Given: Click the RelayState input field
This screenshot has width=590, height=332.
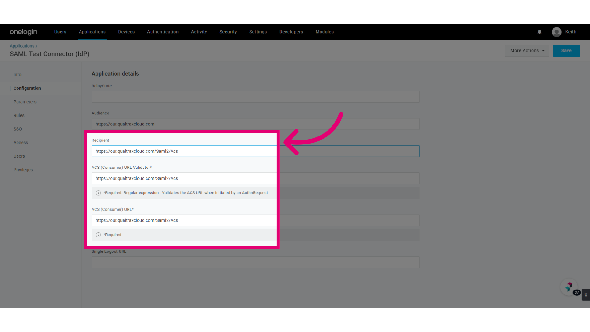Looking at the screenshot, I should pos(255,97).
